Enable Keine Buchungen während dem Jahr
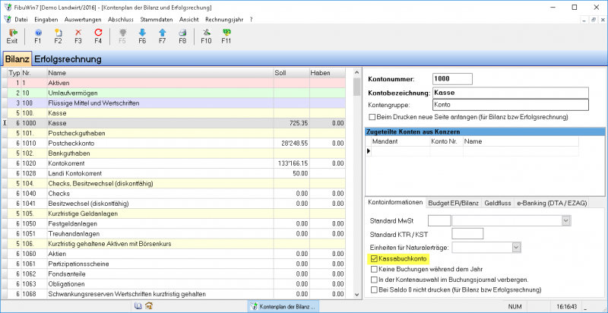Screen dimensions: 608x313 374,269
